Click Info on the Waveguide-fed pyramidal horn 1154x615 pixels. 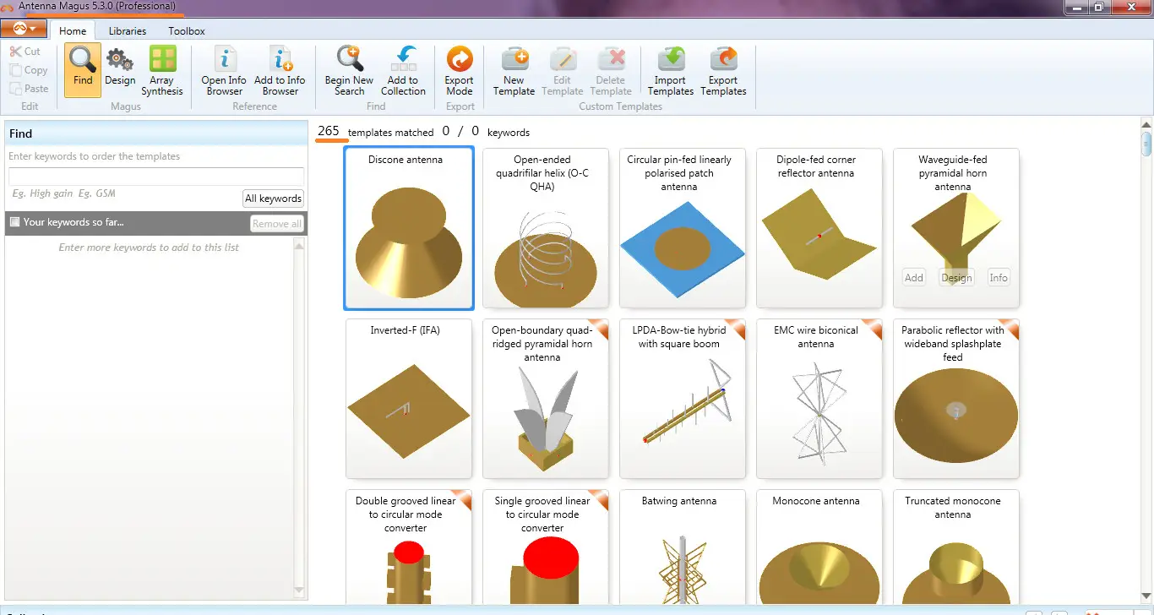point(999,276)
